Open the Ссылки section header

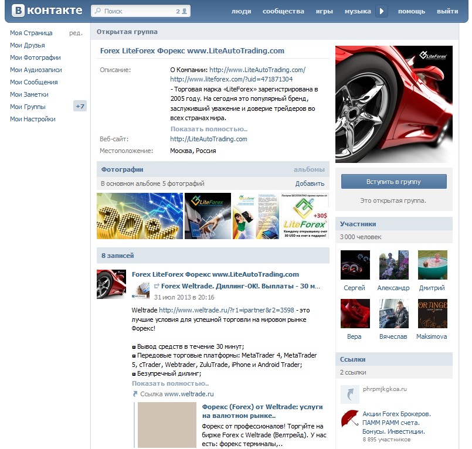(x=352, y=359)
